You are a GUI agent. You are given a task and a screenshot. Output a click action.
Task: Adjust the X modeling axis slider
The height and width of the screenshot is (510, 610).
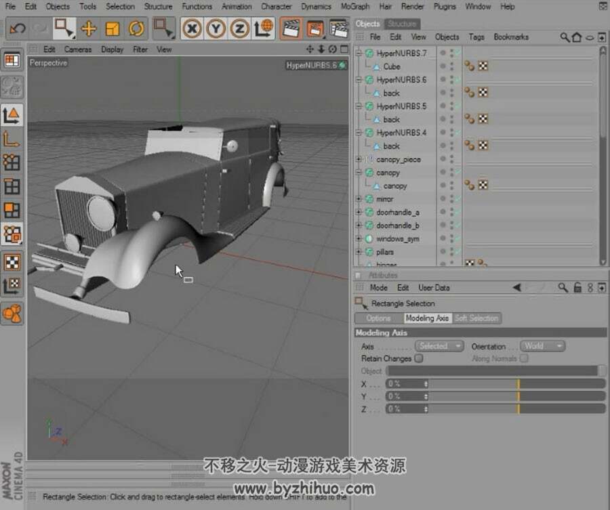[516, 383]
